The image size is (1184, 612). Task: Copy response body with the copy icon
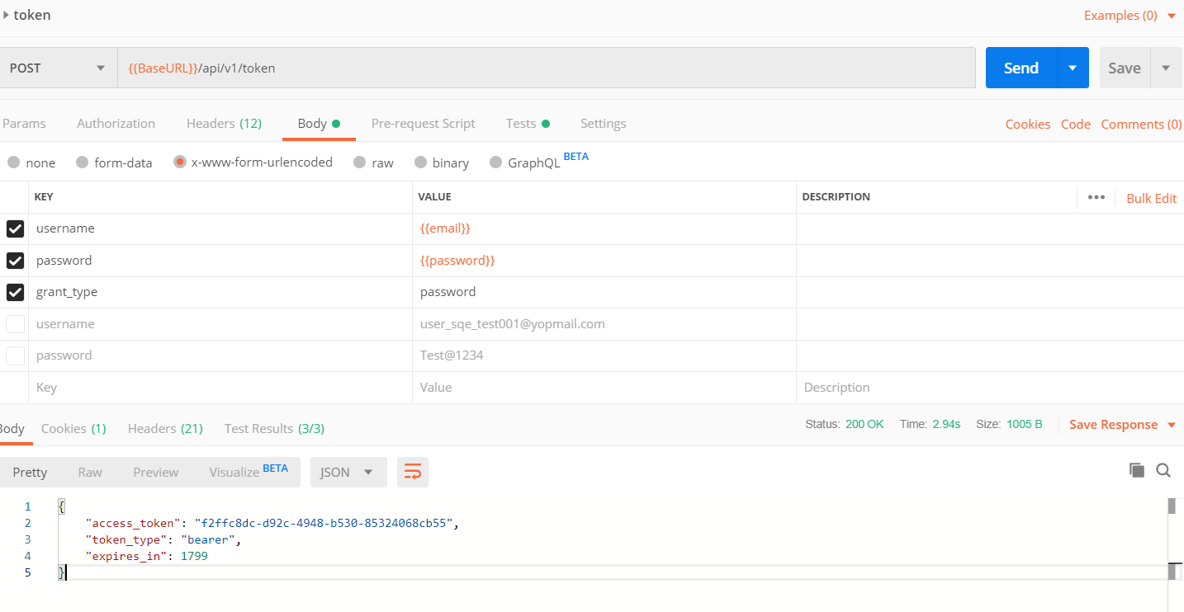click(1137, 470)
